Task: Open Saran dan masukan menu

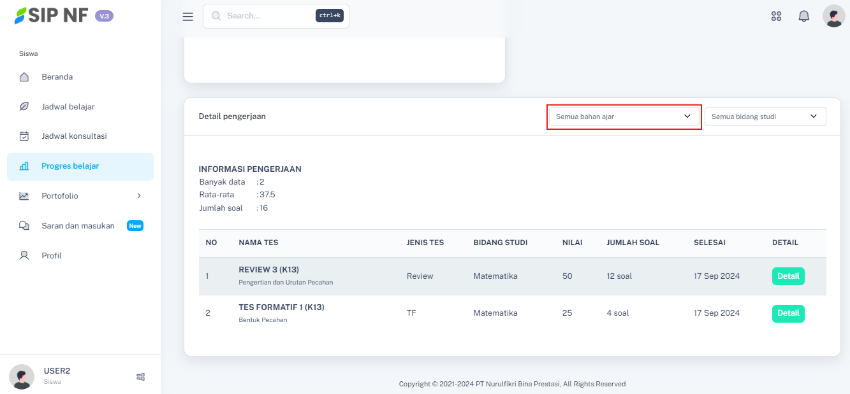Action: click(x=78, y=226)
